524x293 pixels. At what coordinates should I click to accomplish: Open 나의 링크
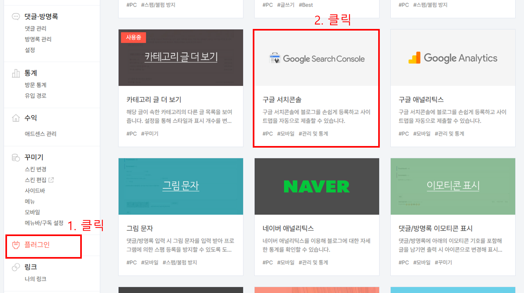tap(36, 279)
